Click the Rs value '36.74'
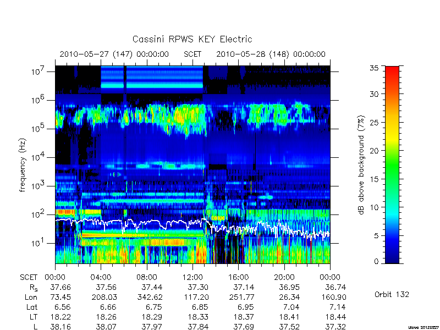Image resolution: width=440 pixels, height=330 pixels. click(x=335, y=287)
